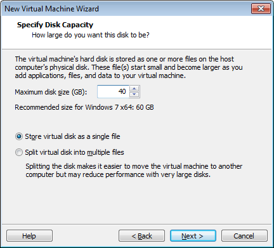Click the 'Store virtual disk as a single file' text
This screenshot has width=274, height=248.
[x=72, y=136]
